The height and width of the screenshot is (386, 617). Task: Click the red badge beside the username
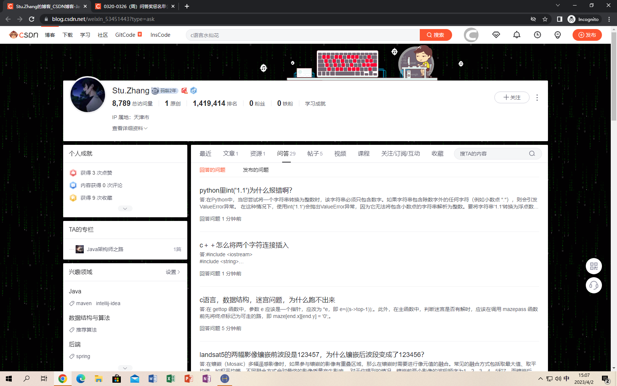tap(184, 91)
